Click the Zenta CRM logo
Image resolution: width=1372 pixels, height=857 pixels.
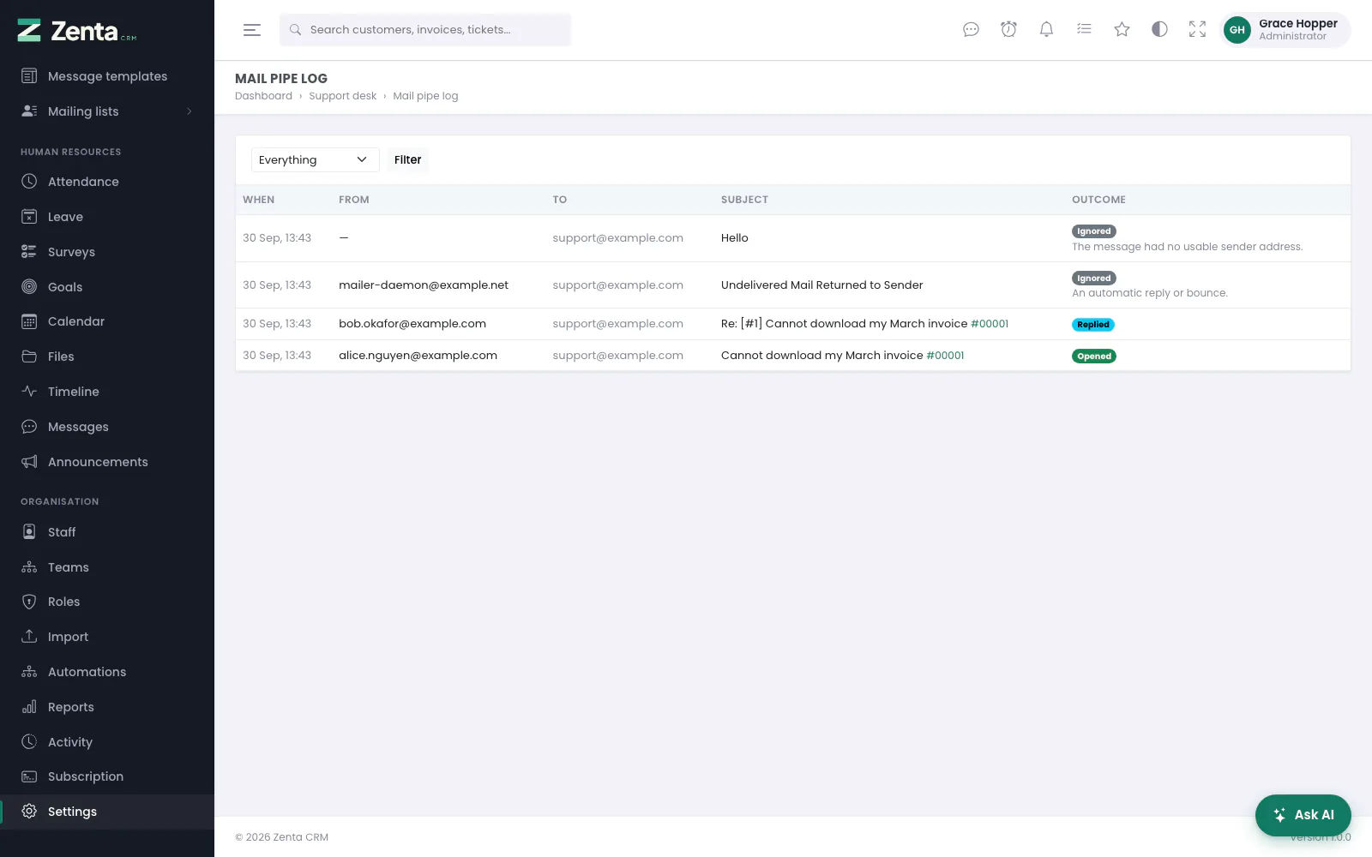77,31
